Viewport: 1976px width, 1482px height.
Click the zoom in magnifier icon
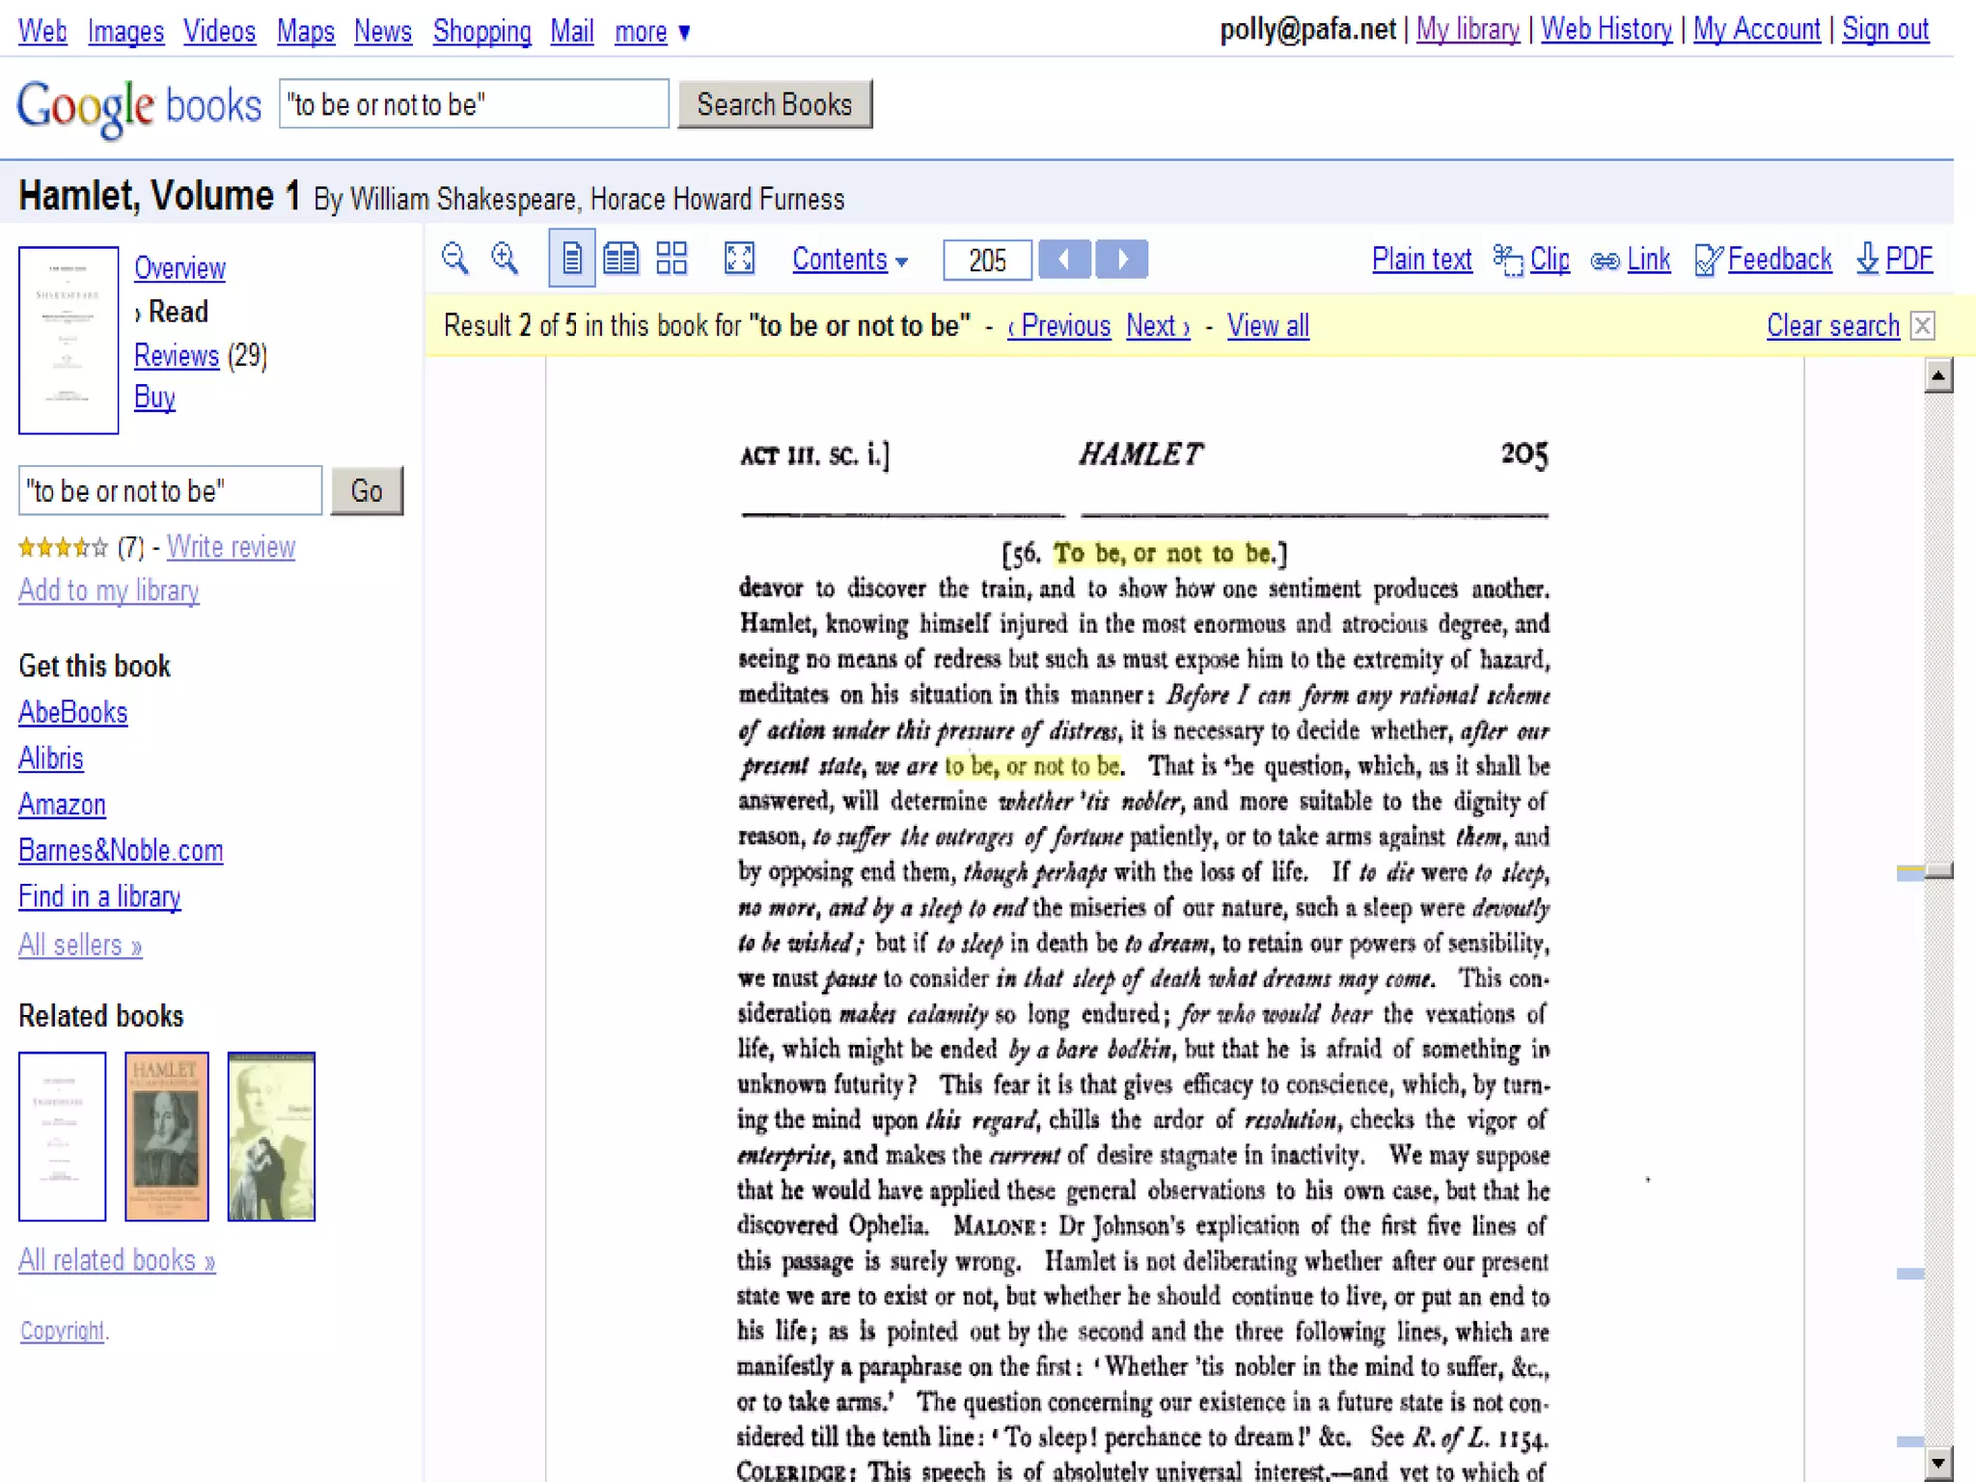pos(505,259)
